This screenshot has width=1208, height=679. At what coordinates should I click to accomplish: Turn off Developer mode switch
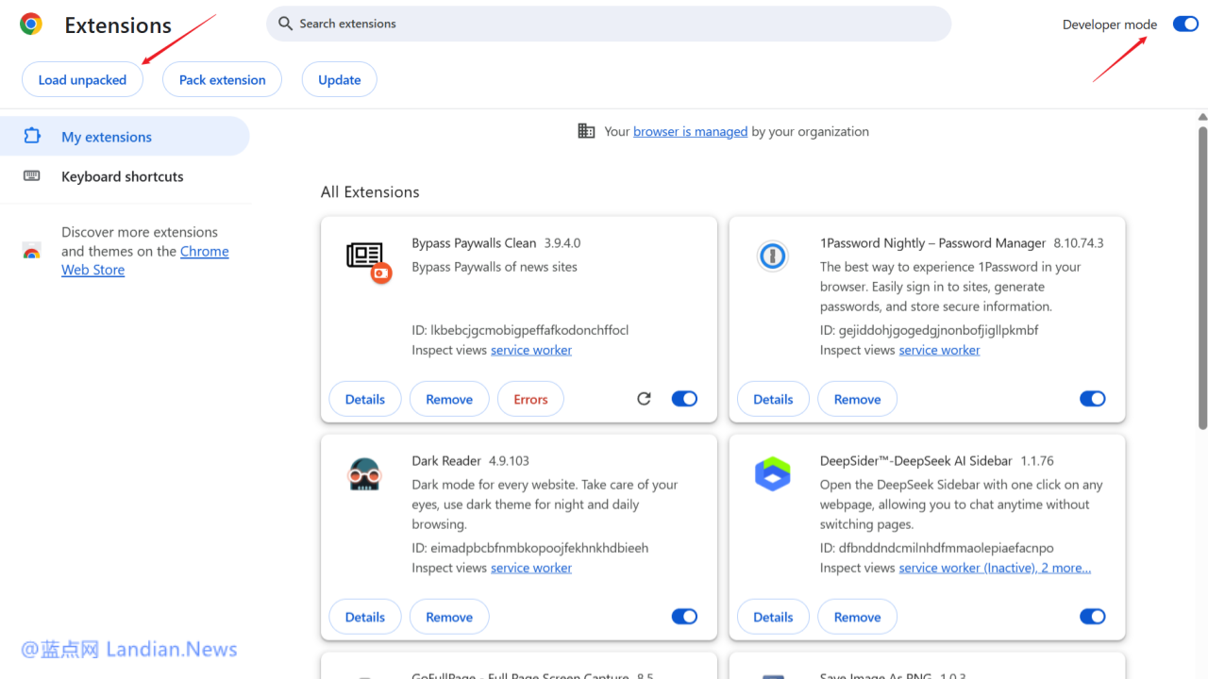[x=1185, y=25]
